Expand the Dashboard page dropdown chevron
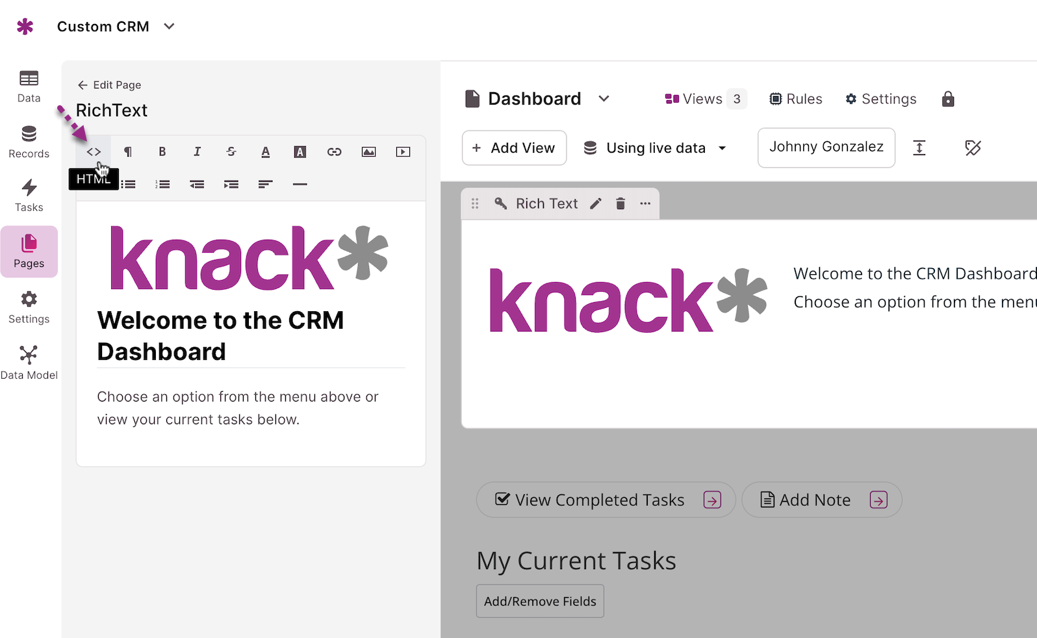Image resolution: width=1037 pixels, height=638 pixels. coord(604,99)
